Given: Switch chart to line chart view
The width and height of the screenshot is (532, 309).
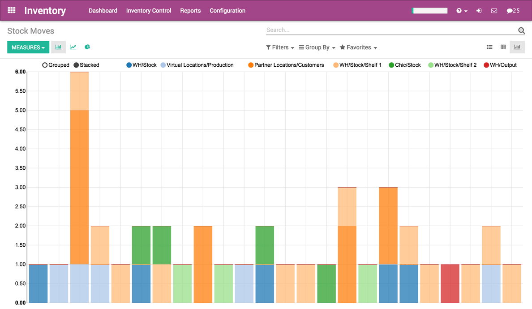Looking at the screenshot, I should 73,47.
